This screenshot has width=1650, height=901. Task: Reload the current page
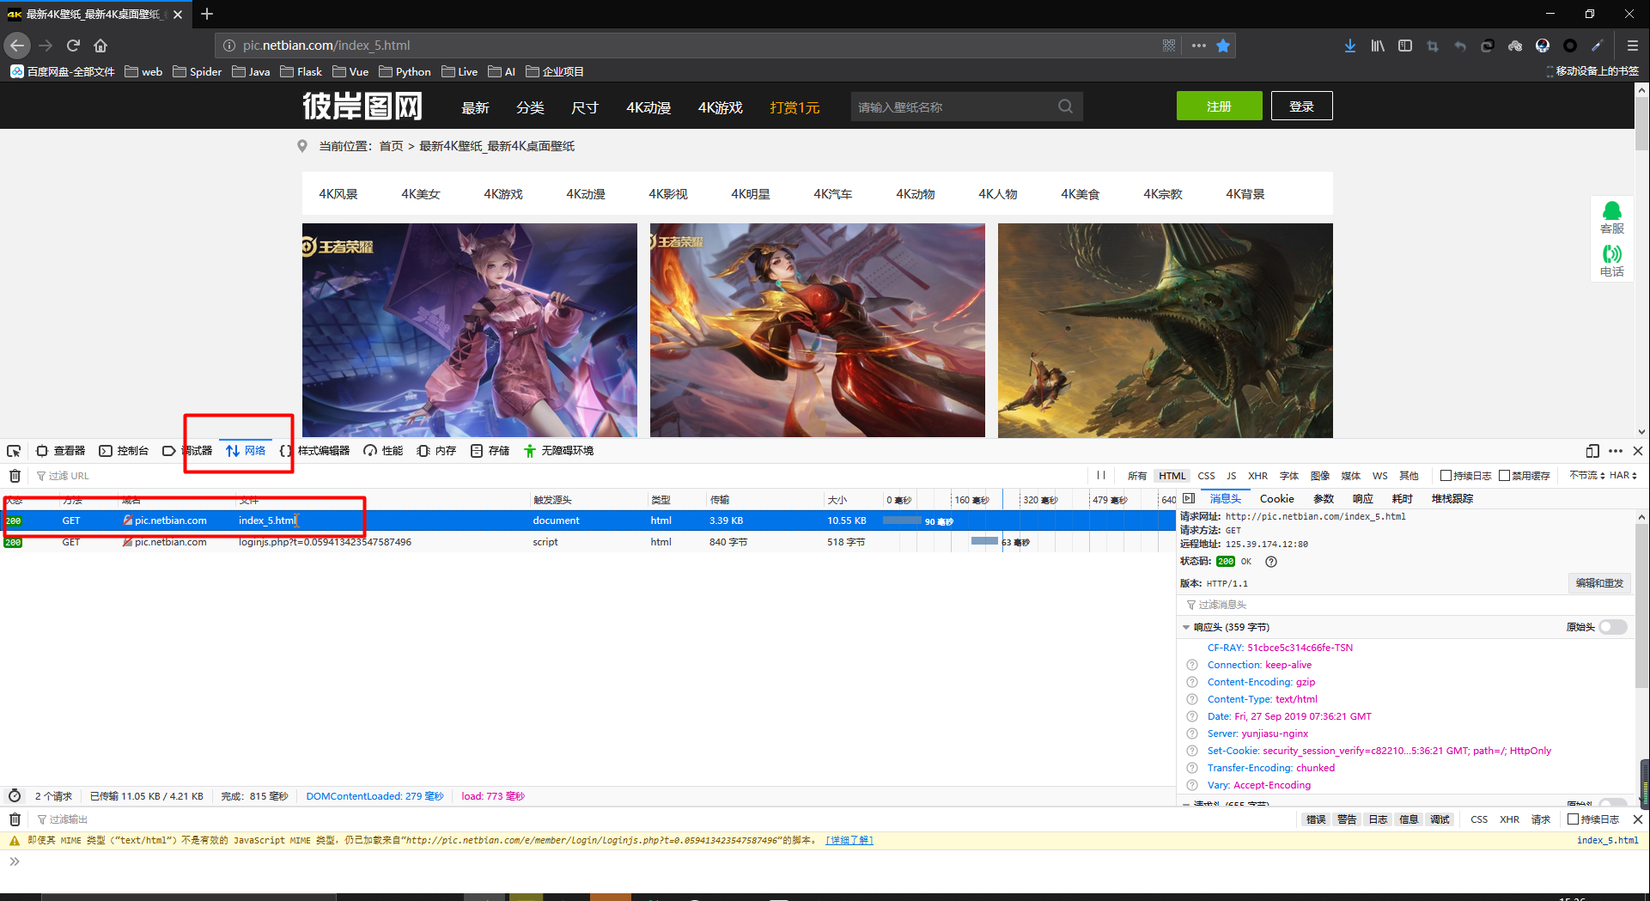[73, 46]
